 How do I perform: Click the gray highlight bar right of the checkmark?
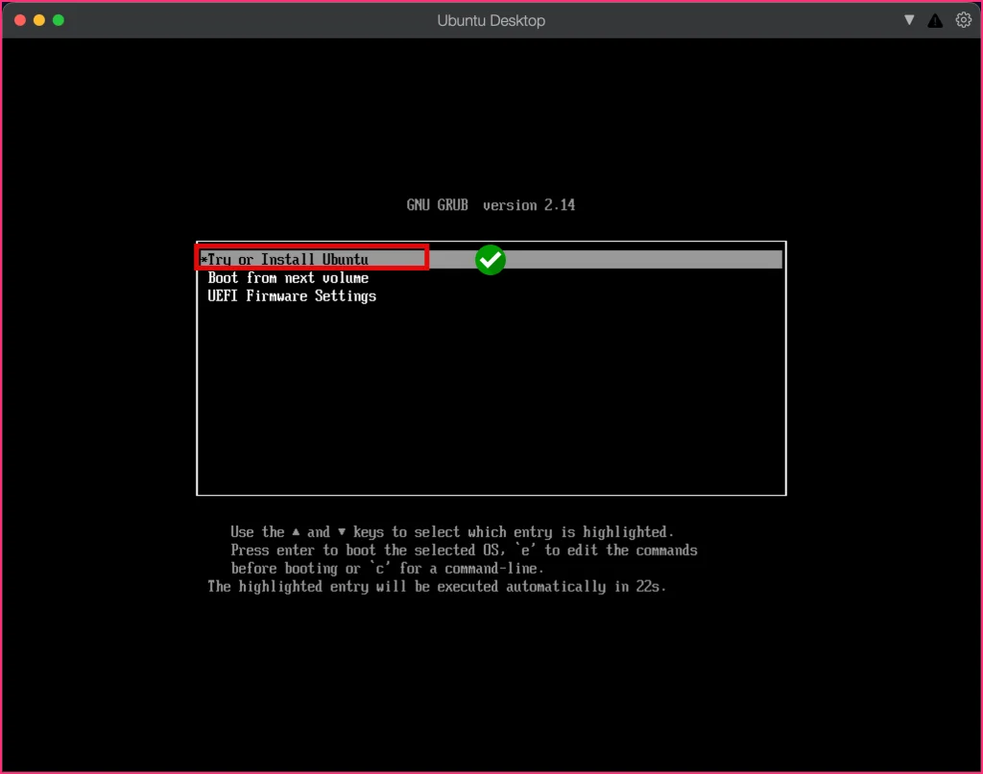[644, 259]
